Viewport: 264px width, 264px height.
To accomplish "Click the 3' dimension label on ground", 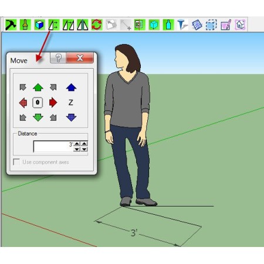I will tap(134, 233).
